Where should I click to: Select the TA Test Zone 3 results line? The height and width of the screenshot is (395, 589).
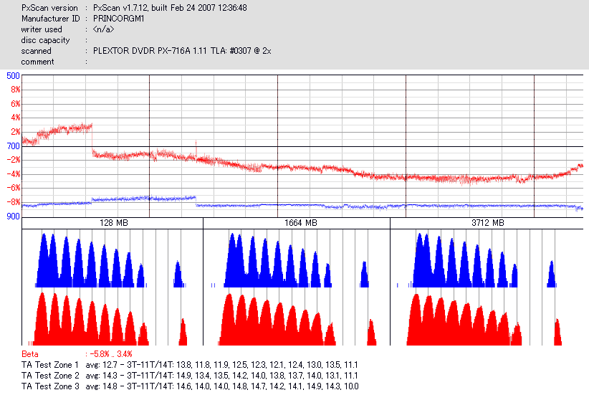click(x=190, y=386)
